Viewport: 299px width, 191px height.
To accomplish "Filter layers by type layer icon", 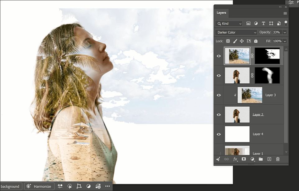I will [x=263, y=23].
